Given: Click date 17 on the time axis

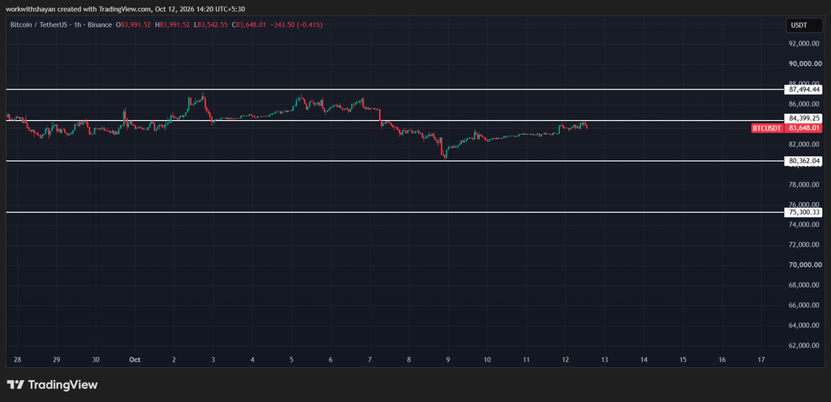Looking at the screenshot, I should click(x=761, y=360).
